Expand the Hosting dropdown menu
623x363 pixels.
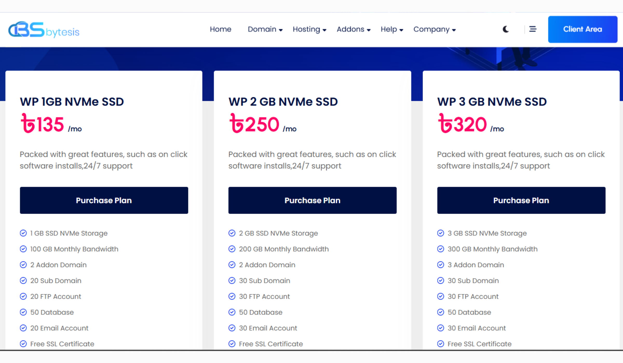(309, 29)
